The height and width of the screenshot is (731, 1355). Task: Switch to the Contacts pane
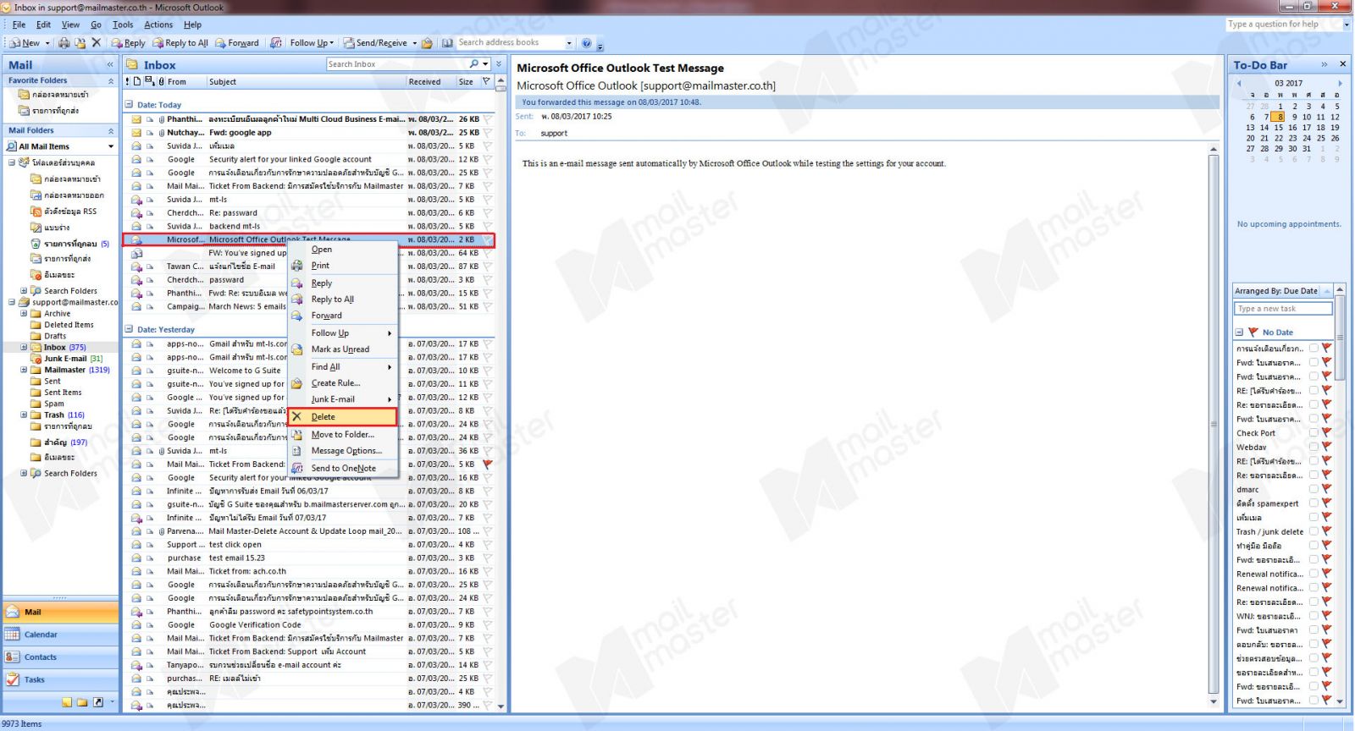coord(61,657)
